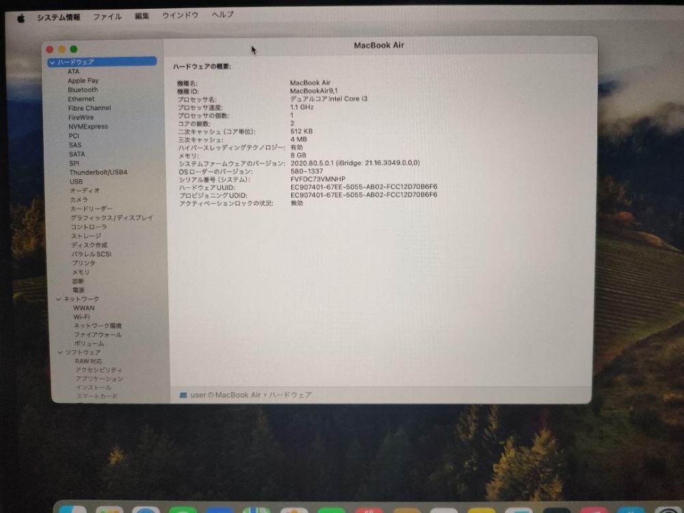Open the Apple menu

pos(21,18)
